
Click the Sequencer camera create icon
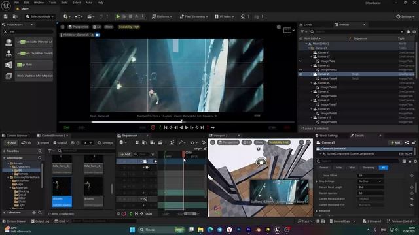(152, 142)
